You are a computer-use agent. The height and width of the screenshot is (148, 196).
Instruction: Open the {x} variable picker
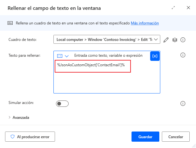155,56
